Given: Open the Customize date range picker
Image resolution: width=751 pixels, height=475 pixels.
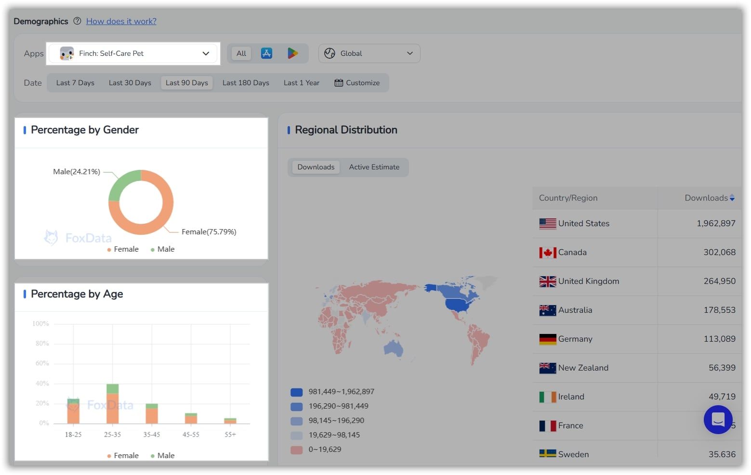Looking at the screenshot, I should pos(357,83).
